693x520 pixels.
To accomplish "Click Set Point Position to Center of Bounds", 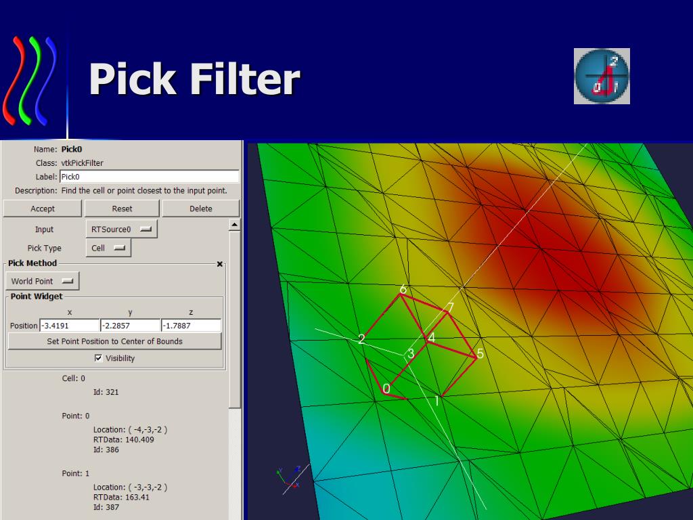I will click(x=114, y=341).
